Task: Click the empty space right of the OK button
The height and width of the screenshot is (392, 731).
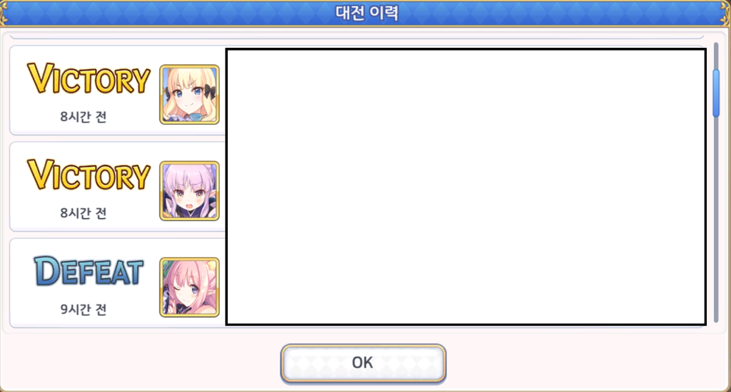Action: tap(588, 363)
